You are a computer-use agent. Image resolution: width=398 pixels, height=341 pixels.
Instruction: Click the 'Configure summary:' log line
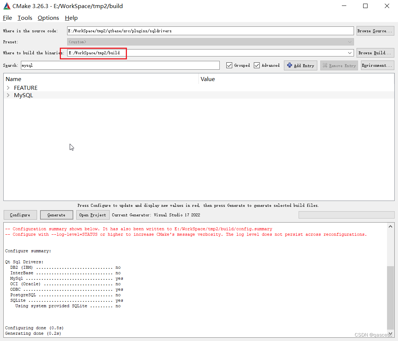pos(28,251)
